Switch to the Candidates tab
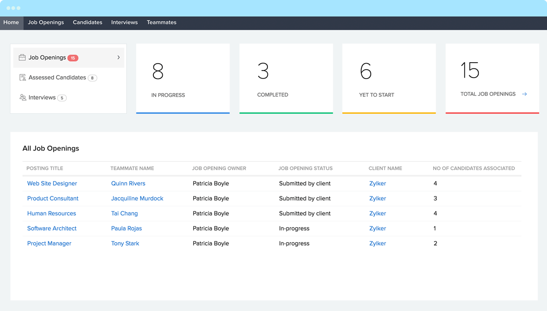This screenshot has height=311, width=547. pyautogui.click(x=87, y=22)
